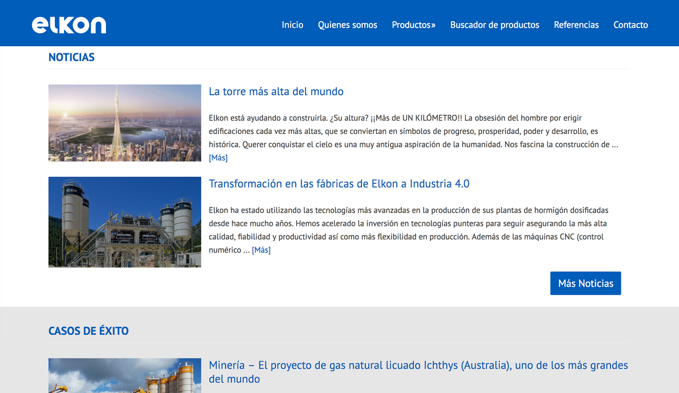
Task: Click the Más Noticias button
Action: [586, 283]
